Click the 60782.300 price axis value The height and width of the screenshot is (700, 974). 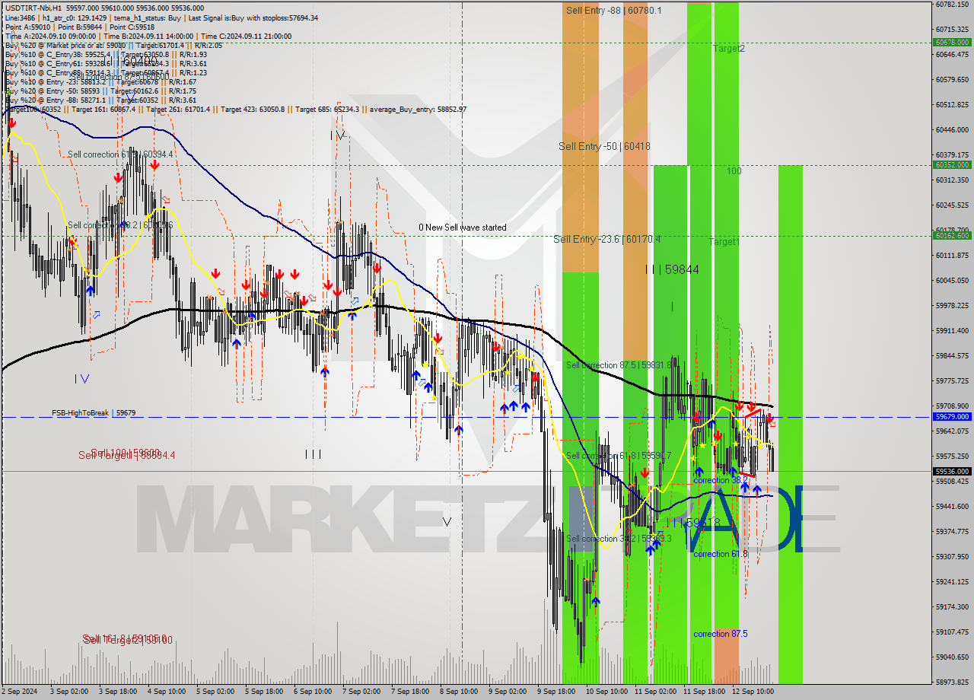pos(952,4)
